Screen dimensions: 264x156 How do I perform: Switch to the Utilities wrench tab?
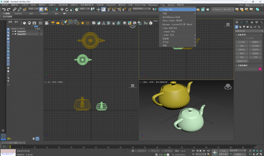coord(261,22)
